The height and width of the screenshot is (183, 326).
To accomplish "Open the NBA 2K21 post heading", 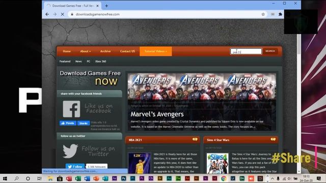I will click(x=135, y=140).
